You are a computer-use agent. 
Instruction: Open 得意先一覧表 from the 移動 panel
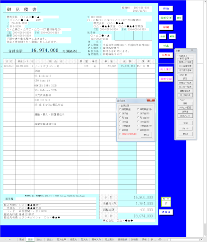[185, 83]
